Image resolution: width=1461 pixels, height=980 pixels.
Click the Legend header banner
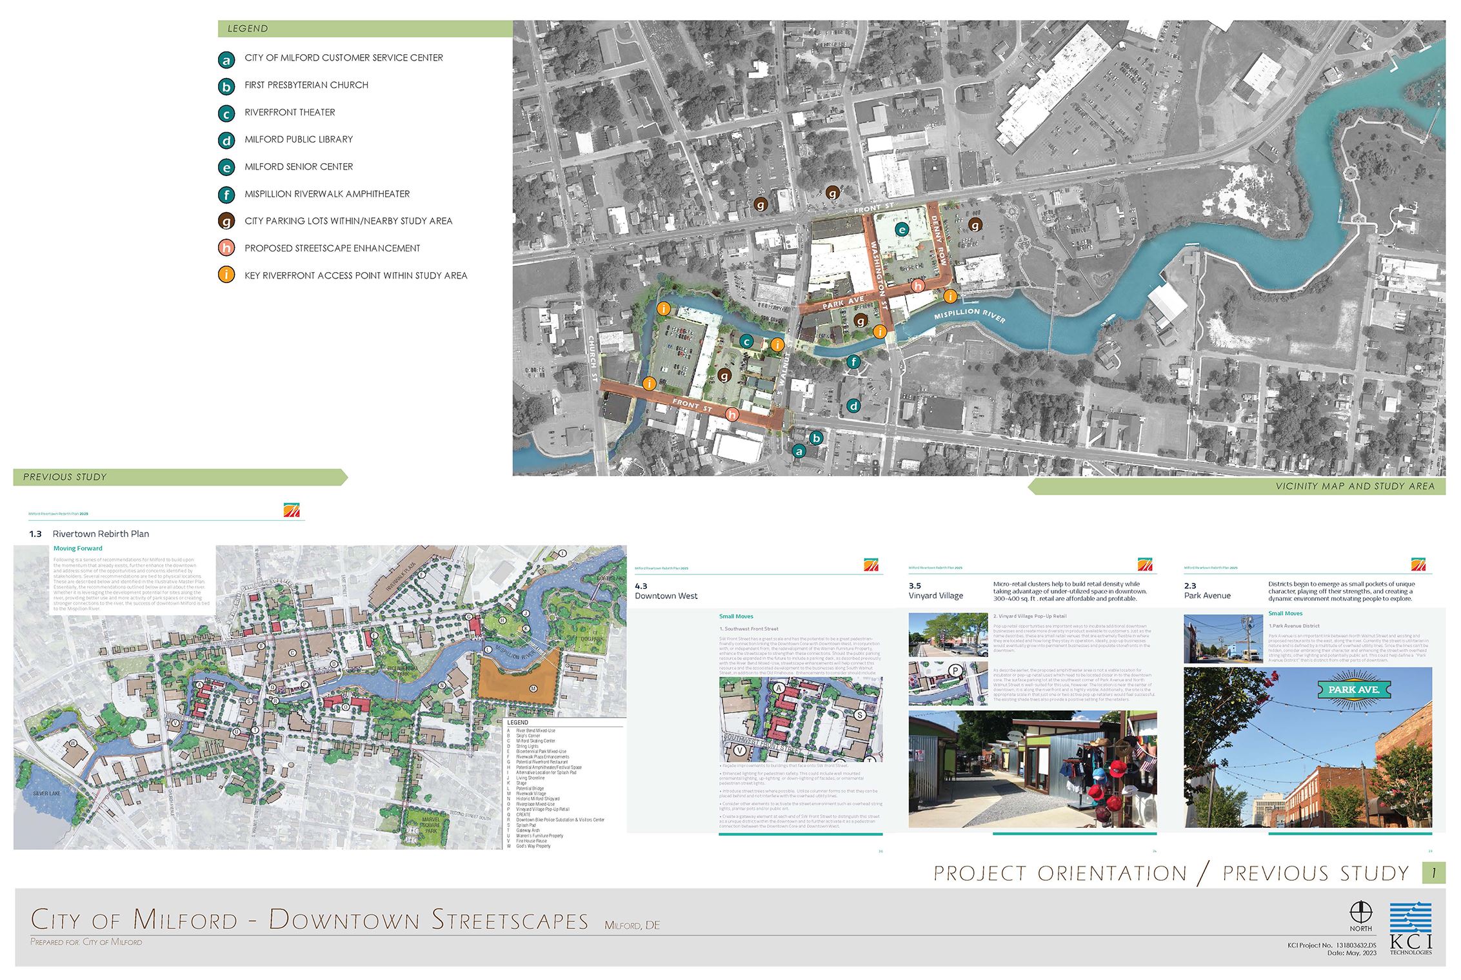click(x=365, y=28)
